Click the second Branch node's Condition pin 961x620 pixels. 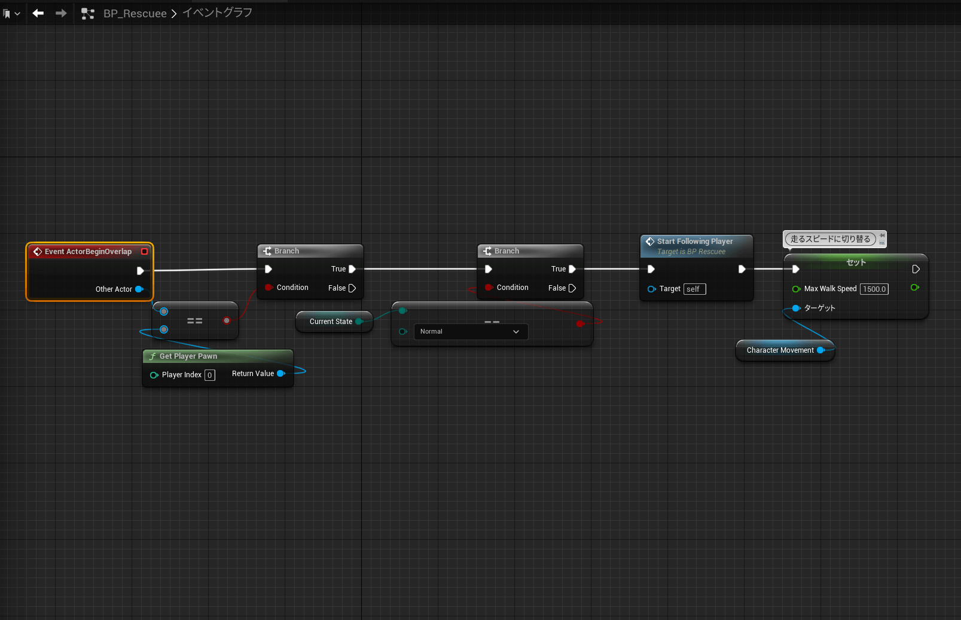[x=489, y=288]
